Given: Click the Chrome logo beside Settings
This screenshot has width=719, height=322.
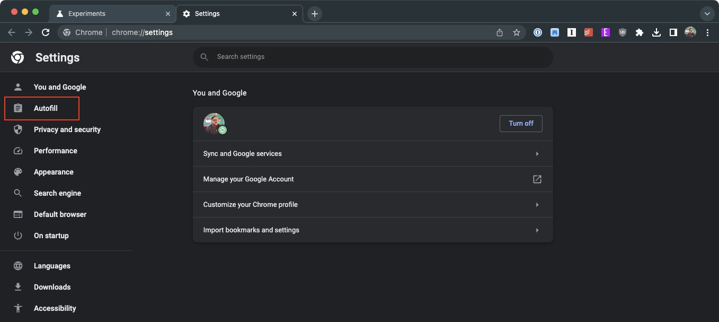Looking at the screenshot, I should (x=17, y=57).
